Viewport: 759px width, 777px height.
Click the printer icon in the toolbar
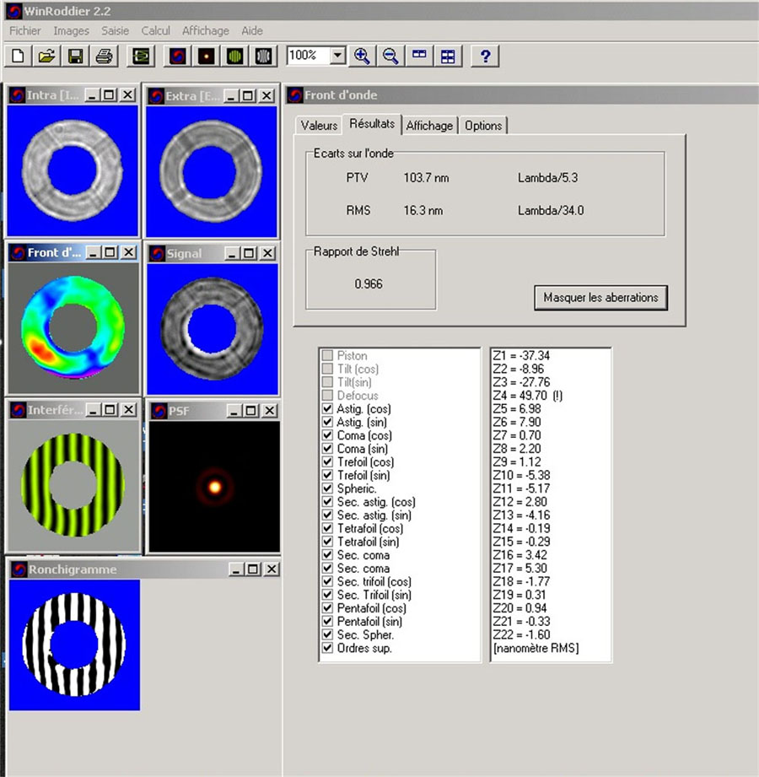click(x=103, y=57)
